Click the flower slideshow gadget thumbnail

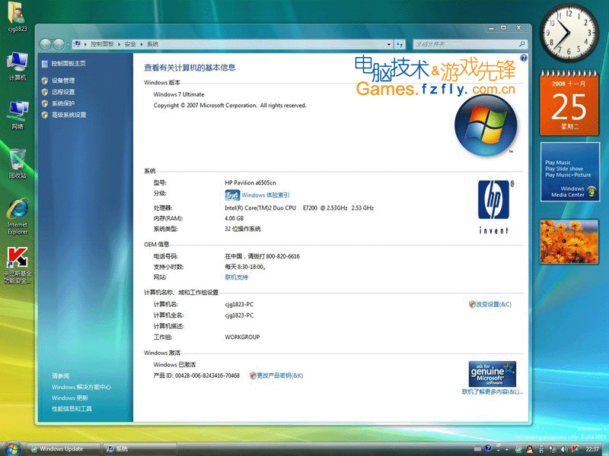(569, 242)
